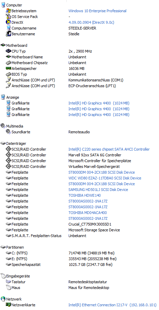Click the Anzeige section monitor icon
159x310 pixels.
tap(3, 97)
